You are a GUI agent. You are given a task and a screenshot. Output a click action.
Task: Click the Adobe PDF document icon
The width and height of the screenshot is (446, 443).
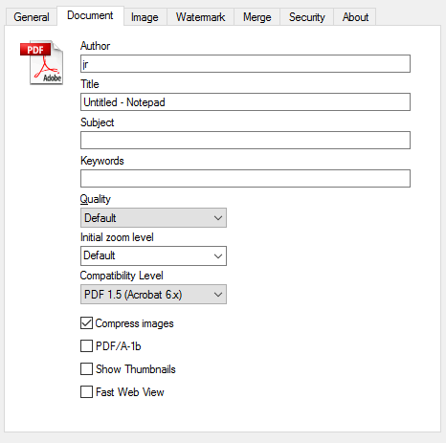pos(42,62)
